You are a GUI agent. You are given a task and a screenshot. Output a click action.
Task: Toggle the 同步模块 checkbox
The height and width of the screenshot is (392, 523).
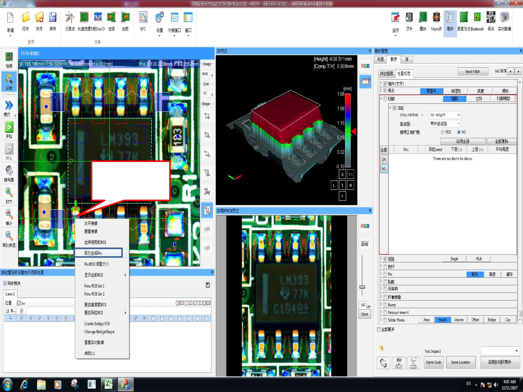5,283
